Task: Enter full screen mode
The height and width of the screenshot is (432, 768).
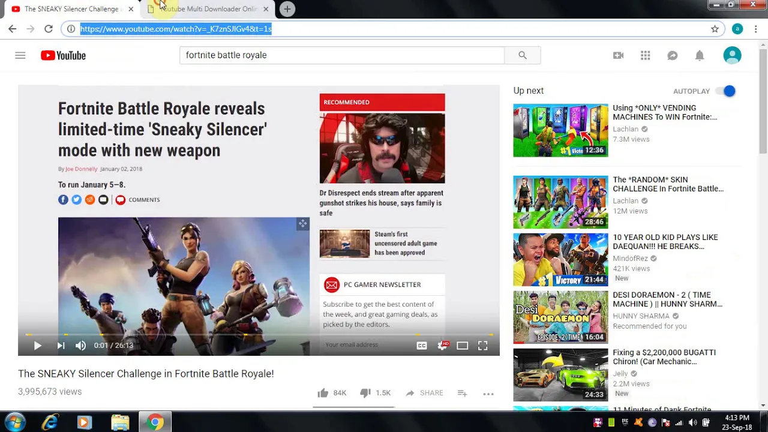Action: [482, 346]
